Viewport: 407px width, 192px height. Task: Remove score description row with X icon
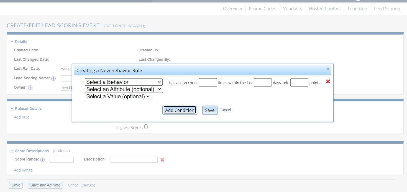pos(162,160)
